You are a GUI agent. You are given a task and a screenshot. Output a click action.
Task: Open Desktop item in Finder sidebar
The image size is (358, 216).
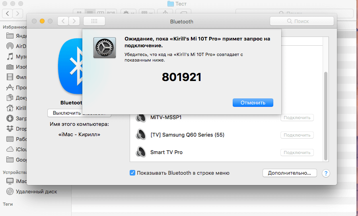tap(16, 139)
